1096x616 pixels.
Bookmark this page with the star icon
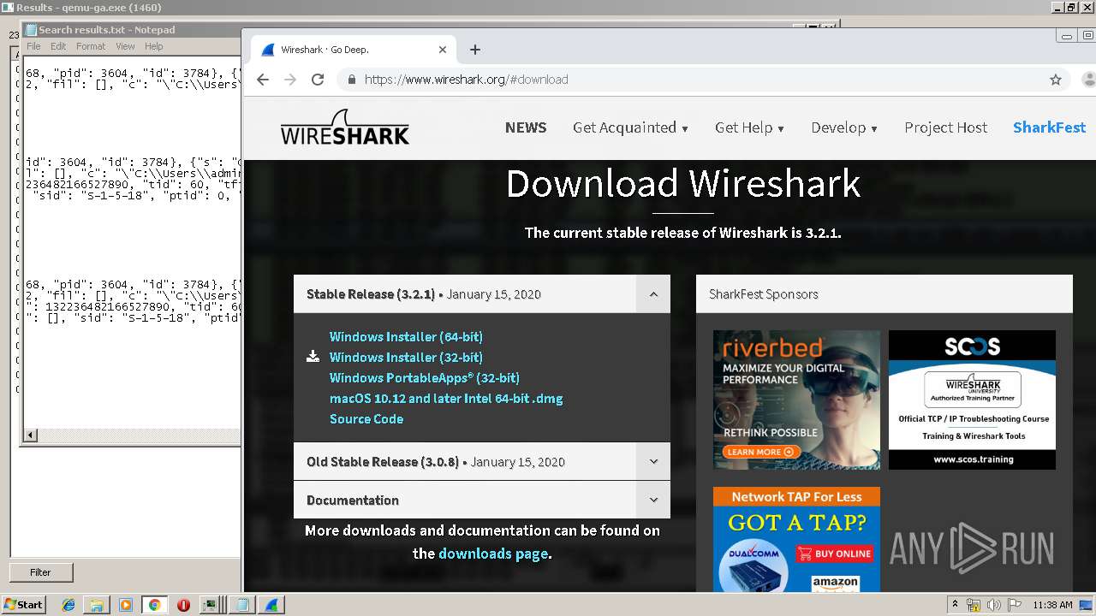coord(1056,80)
